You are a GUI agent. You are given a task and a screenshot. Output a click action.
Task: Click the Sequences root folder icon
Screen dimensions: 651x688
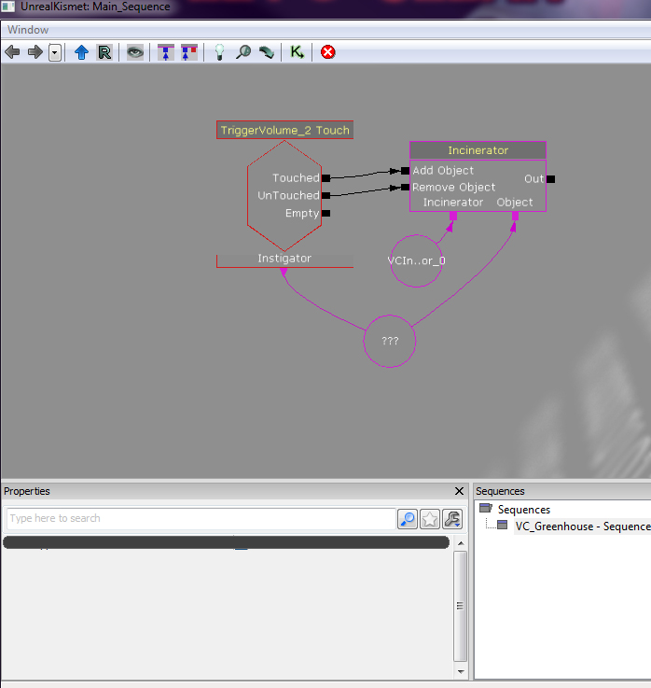pos(486,508)
